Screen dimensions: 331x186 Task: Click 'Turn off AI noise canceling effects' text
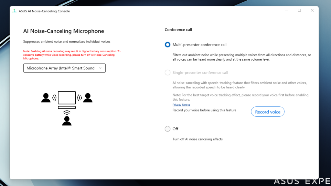point(198,139)
